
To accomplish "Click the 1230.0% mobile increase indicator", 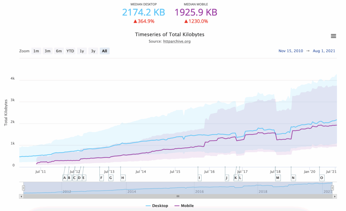I will pyautogui.click(x=196, y=21).
